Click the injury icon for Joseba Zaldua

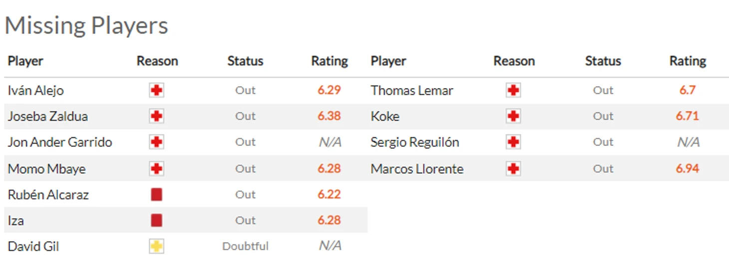157,116
